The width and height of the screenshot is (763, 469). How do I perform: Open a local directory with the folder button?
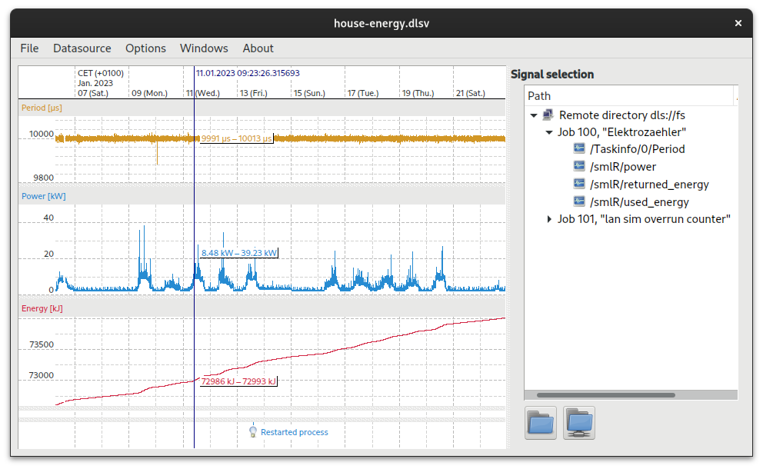coord(540,422)
